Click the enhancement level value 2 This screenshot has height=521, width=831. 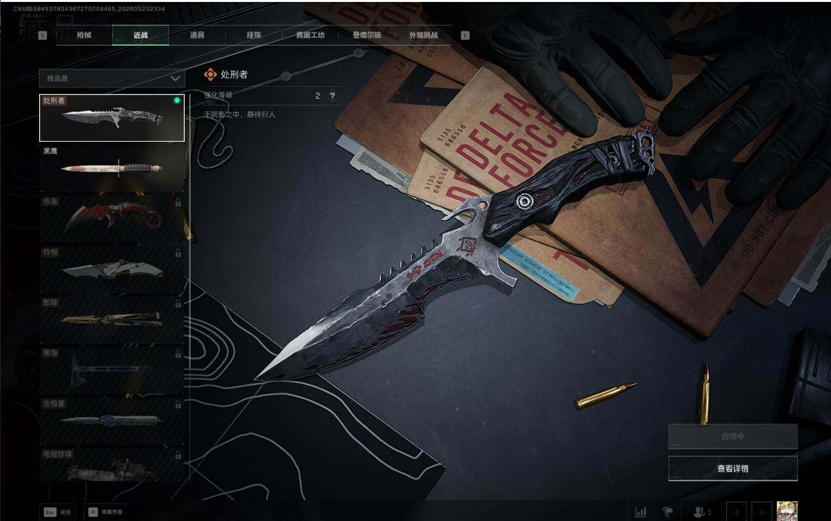pos(318,96)
